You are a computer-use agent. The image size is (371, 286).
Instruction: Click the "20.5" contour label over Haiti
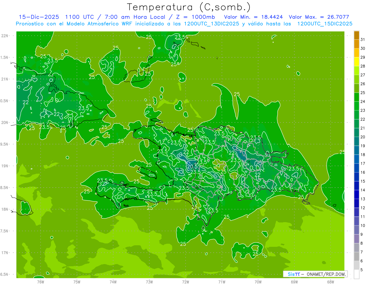click(x=192, y=167)
